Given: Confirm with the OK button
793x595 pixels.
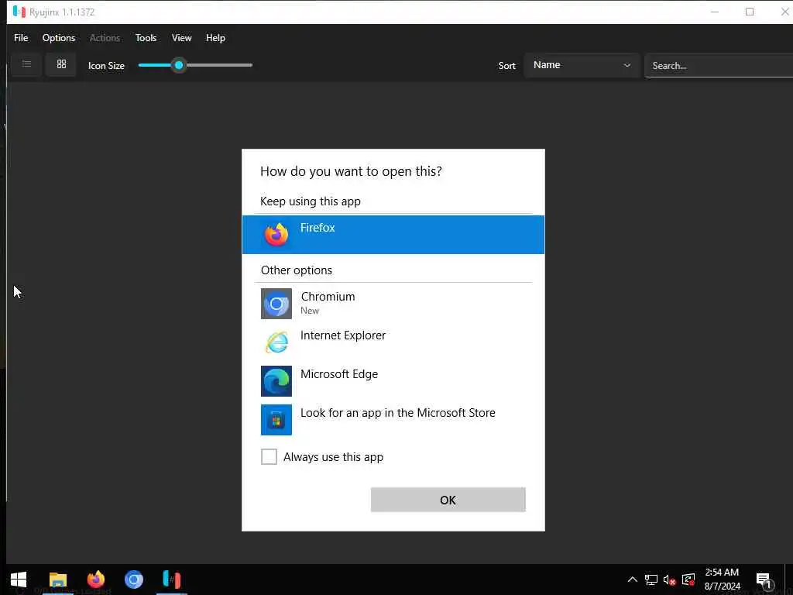Looking at the screenshot, I should point(448,500).
